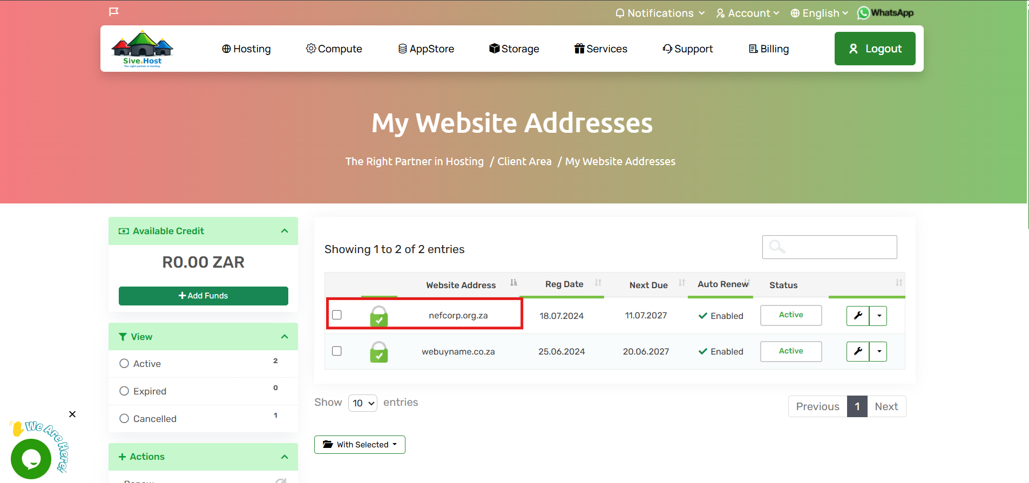Open the action dropdown arrow for webuyname.co.za
The width and height of the screenshot is (1029, 483).
(878, 351)
